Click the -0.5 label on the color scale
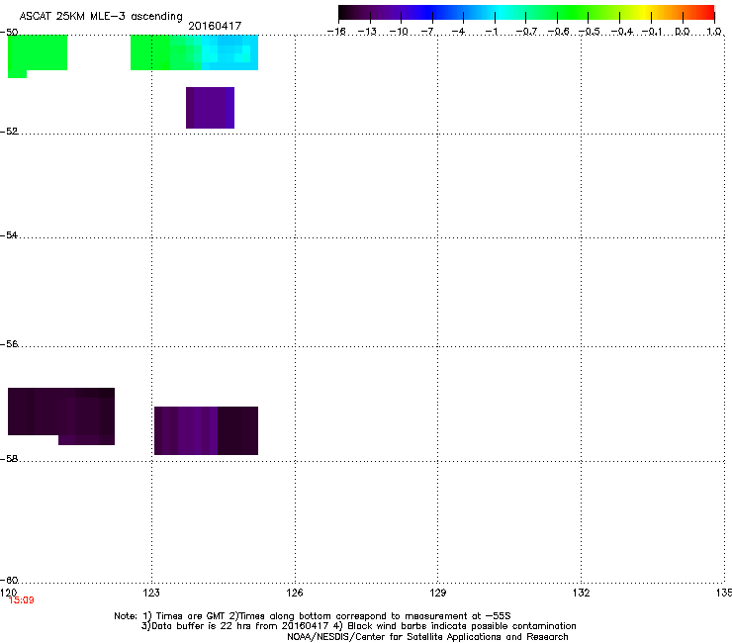The width and height of the screenshot is (732, 643). (590, 32)
